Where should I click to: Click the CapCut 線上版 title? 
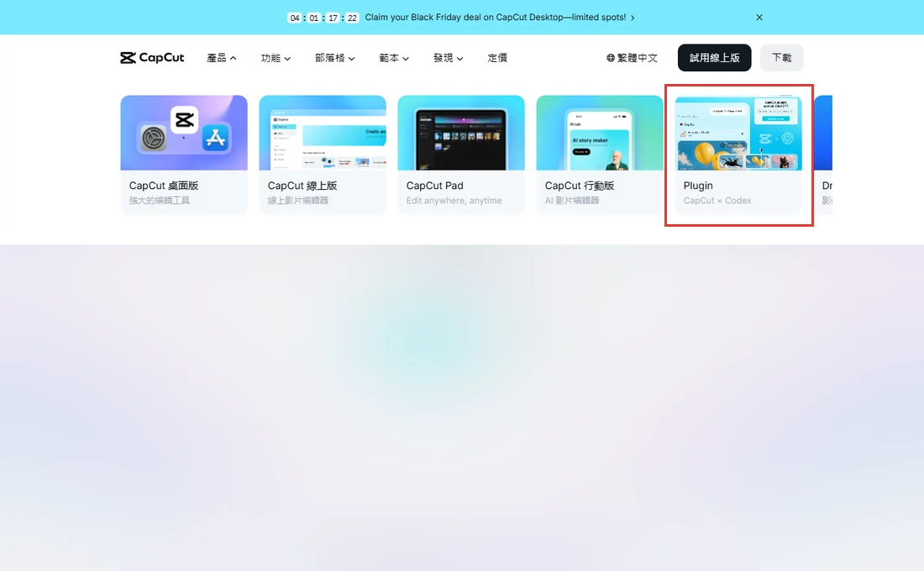click(x=302, y=186)
